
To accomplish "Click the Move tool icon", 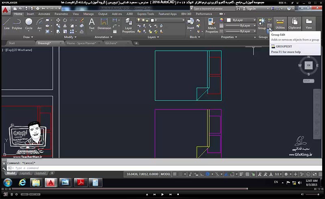I will pos(58,20).
